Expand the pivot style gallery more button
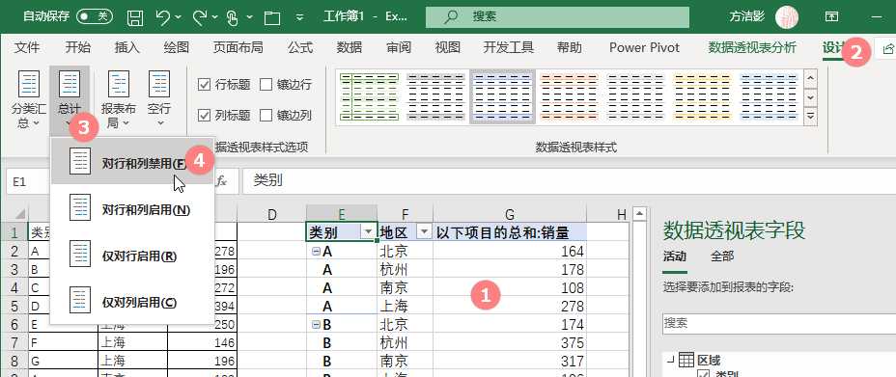Screen dimensions: 896x377 pos(811,117)
